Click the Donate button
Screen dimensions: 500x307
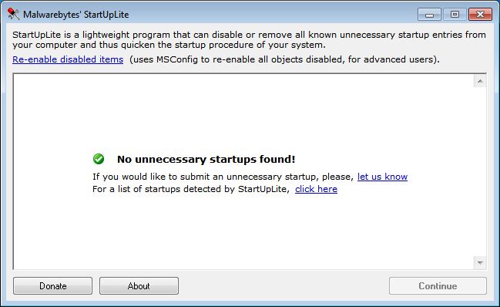52,285
